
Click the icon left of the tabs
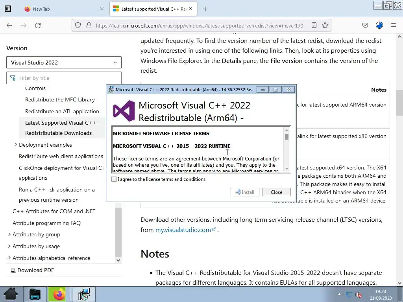[8, 9]
